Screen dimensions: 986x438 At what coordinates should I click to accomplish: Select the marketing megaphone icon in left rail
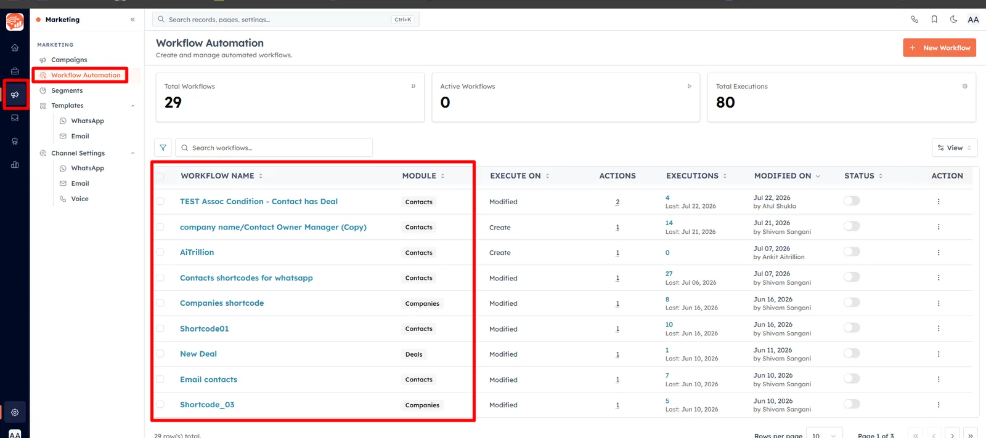[x=15, y=95]
